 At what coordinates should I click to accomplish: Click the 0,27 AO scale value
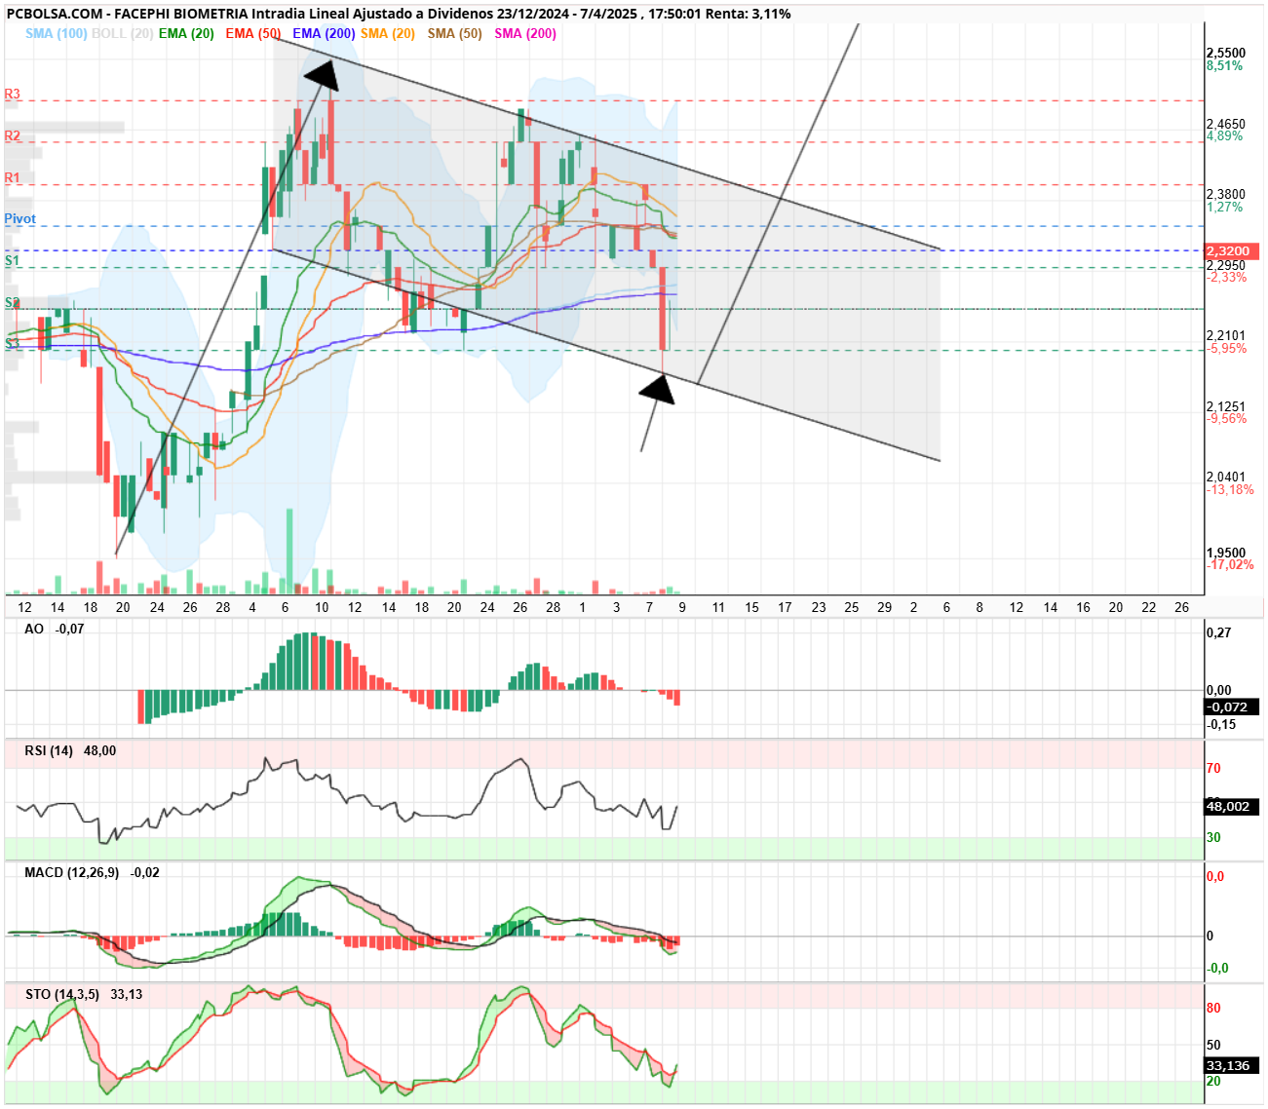pos(1219,632)
